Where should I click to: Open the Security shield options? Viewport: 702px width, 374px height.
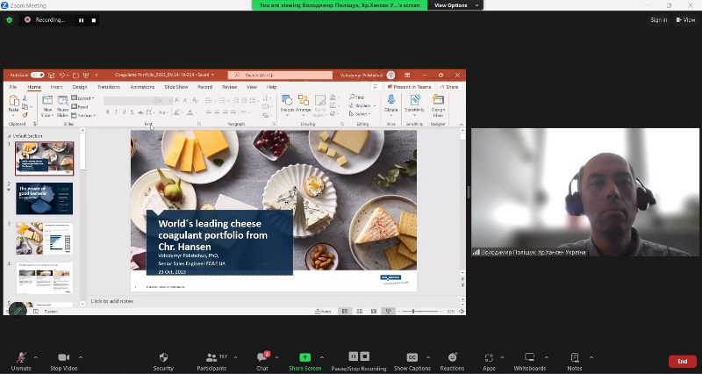pyautogui.click(x=163, y=360)
